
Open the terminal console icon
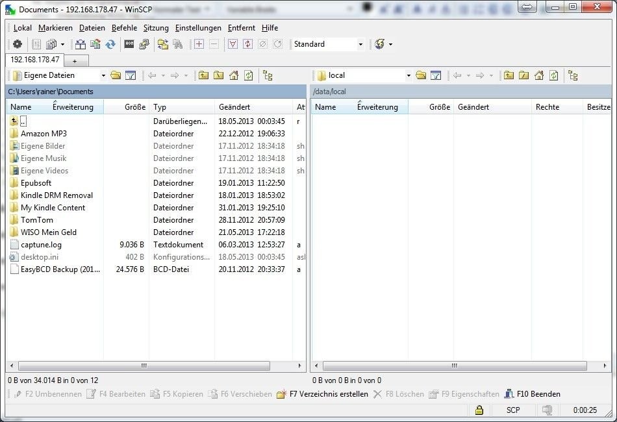click(129, 44)
